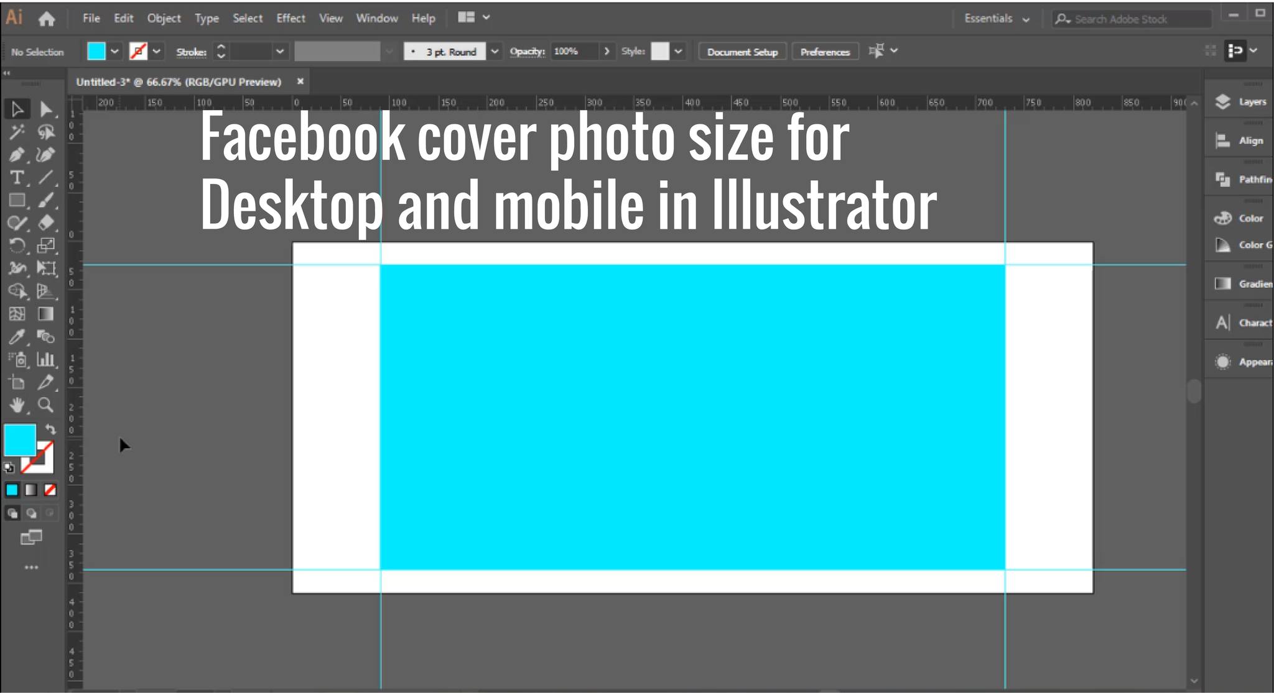
Task: Click the Document Setup button
Action: [x=742, y=52]
